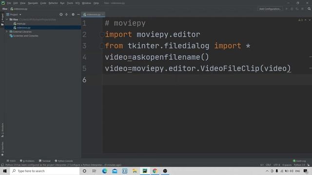Click the CRLF line separator in status bar

tap(268, 165)
